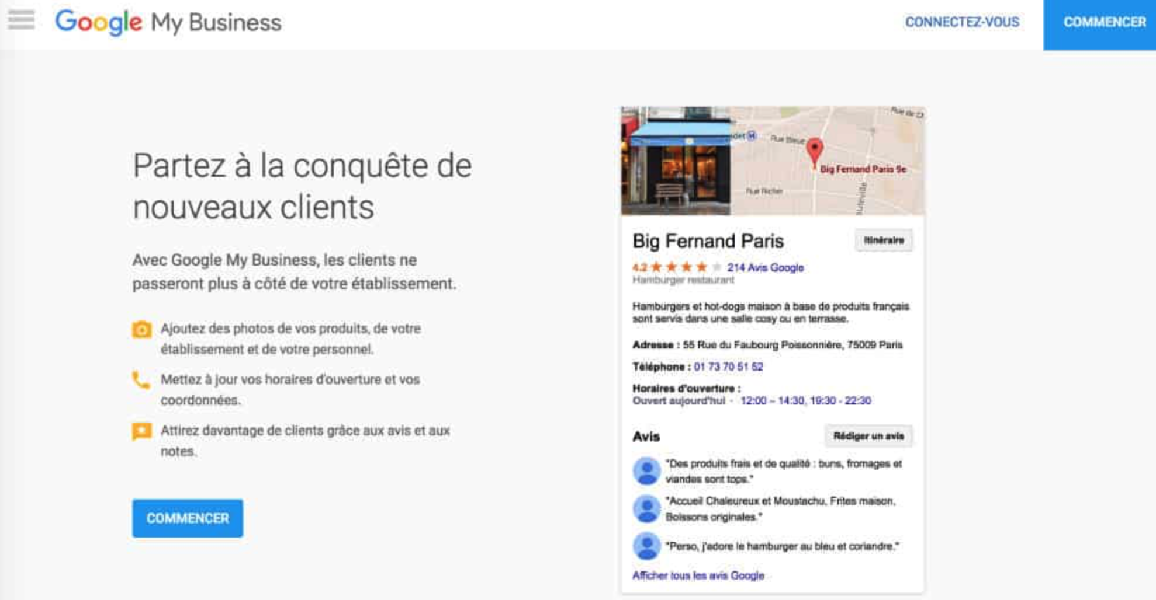Click the red map pin marker
The width and height of the screenshot is (1156, 600).
tap(814, 152)
